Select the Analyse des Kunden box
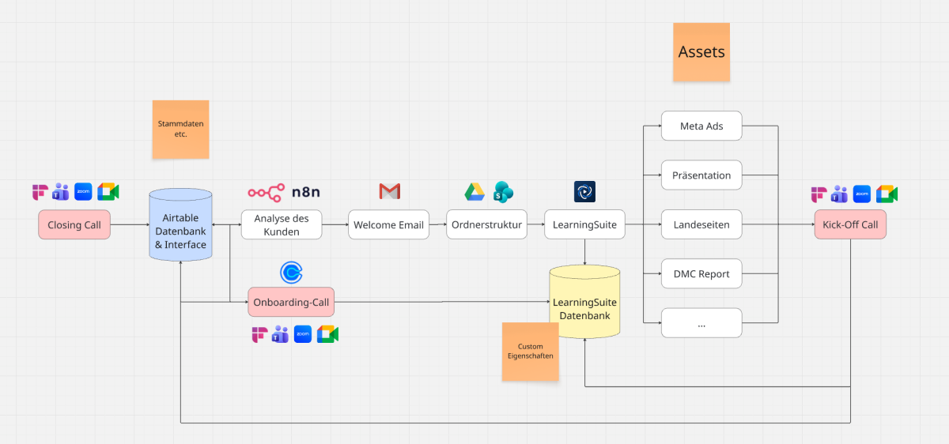The height and width of the screenshot is (444, 949). pyautogui.click(x=282, y=224)
